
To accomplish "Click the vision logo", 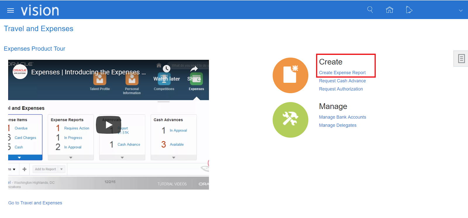I will pos(40,11).
